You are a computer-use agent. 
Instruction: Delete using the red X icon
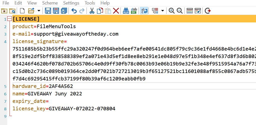(116, 11)
